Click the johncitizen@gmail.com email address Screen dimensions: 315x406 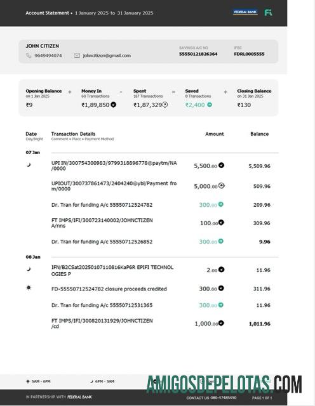pos(107,55)
